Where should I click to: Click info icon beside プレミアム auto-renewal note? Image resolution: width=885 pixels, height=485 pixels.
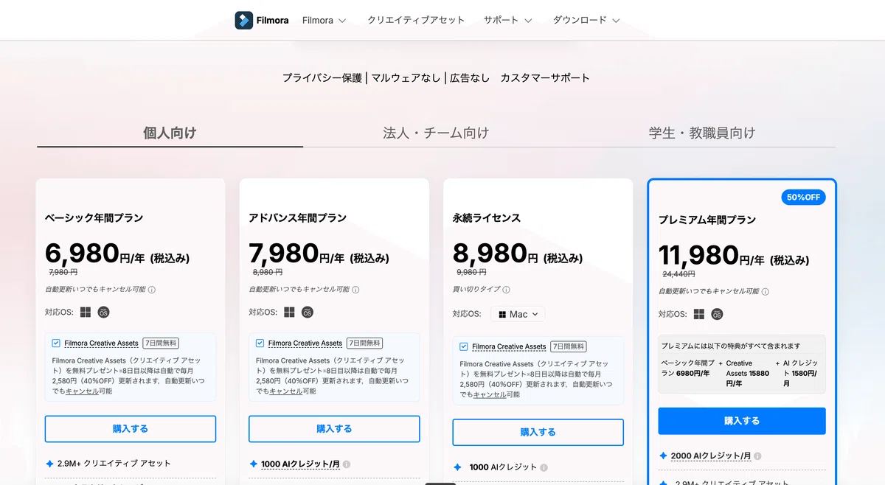click(765, 292)
